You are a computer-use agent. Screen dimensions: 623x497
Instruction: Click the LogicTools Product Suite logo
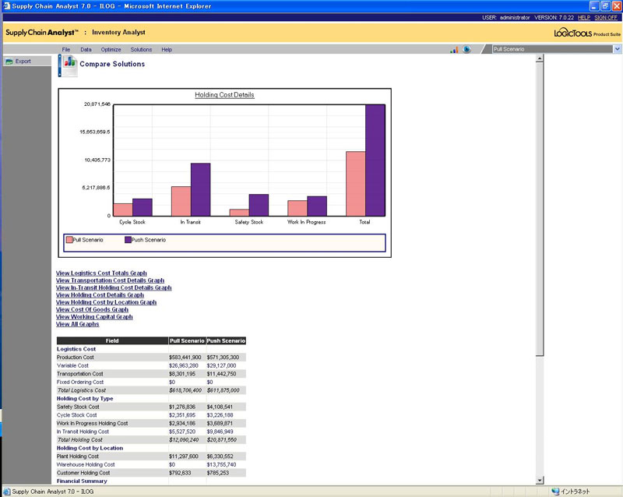point(587,33)
